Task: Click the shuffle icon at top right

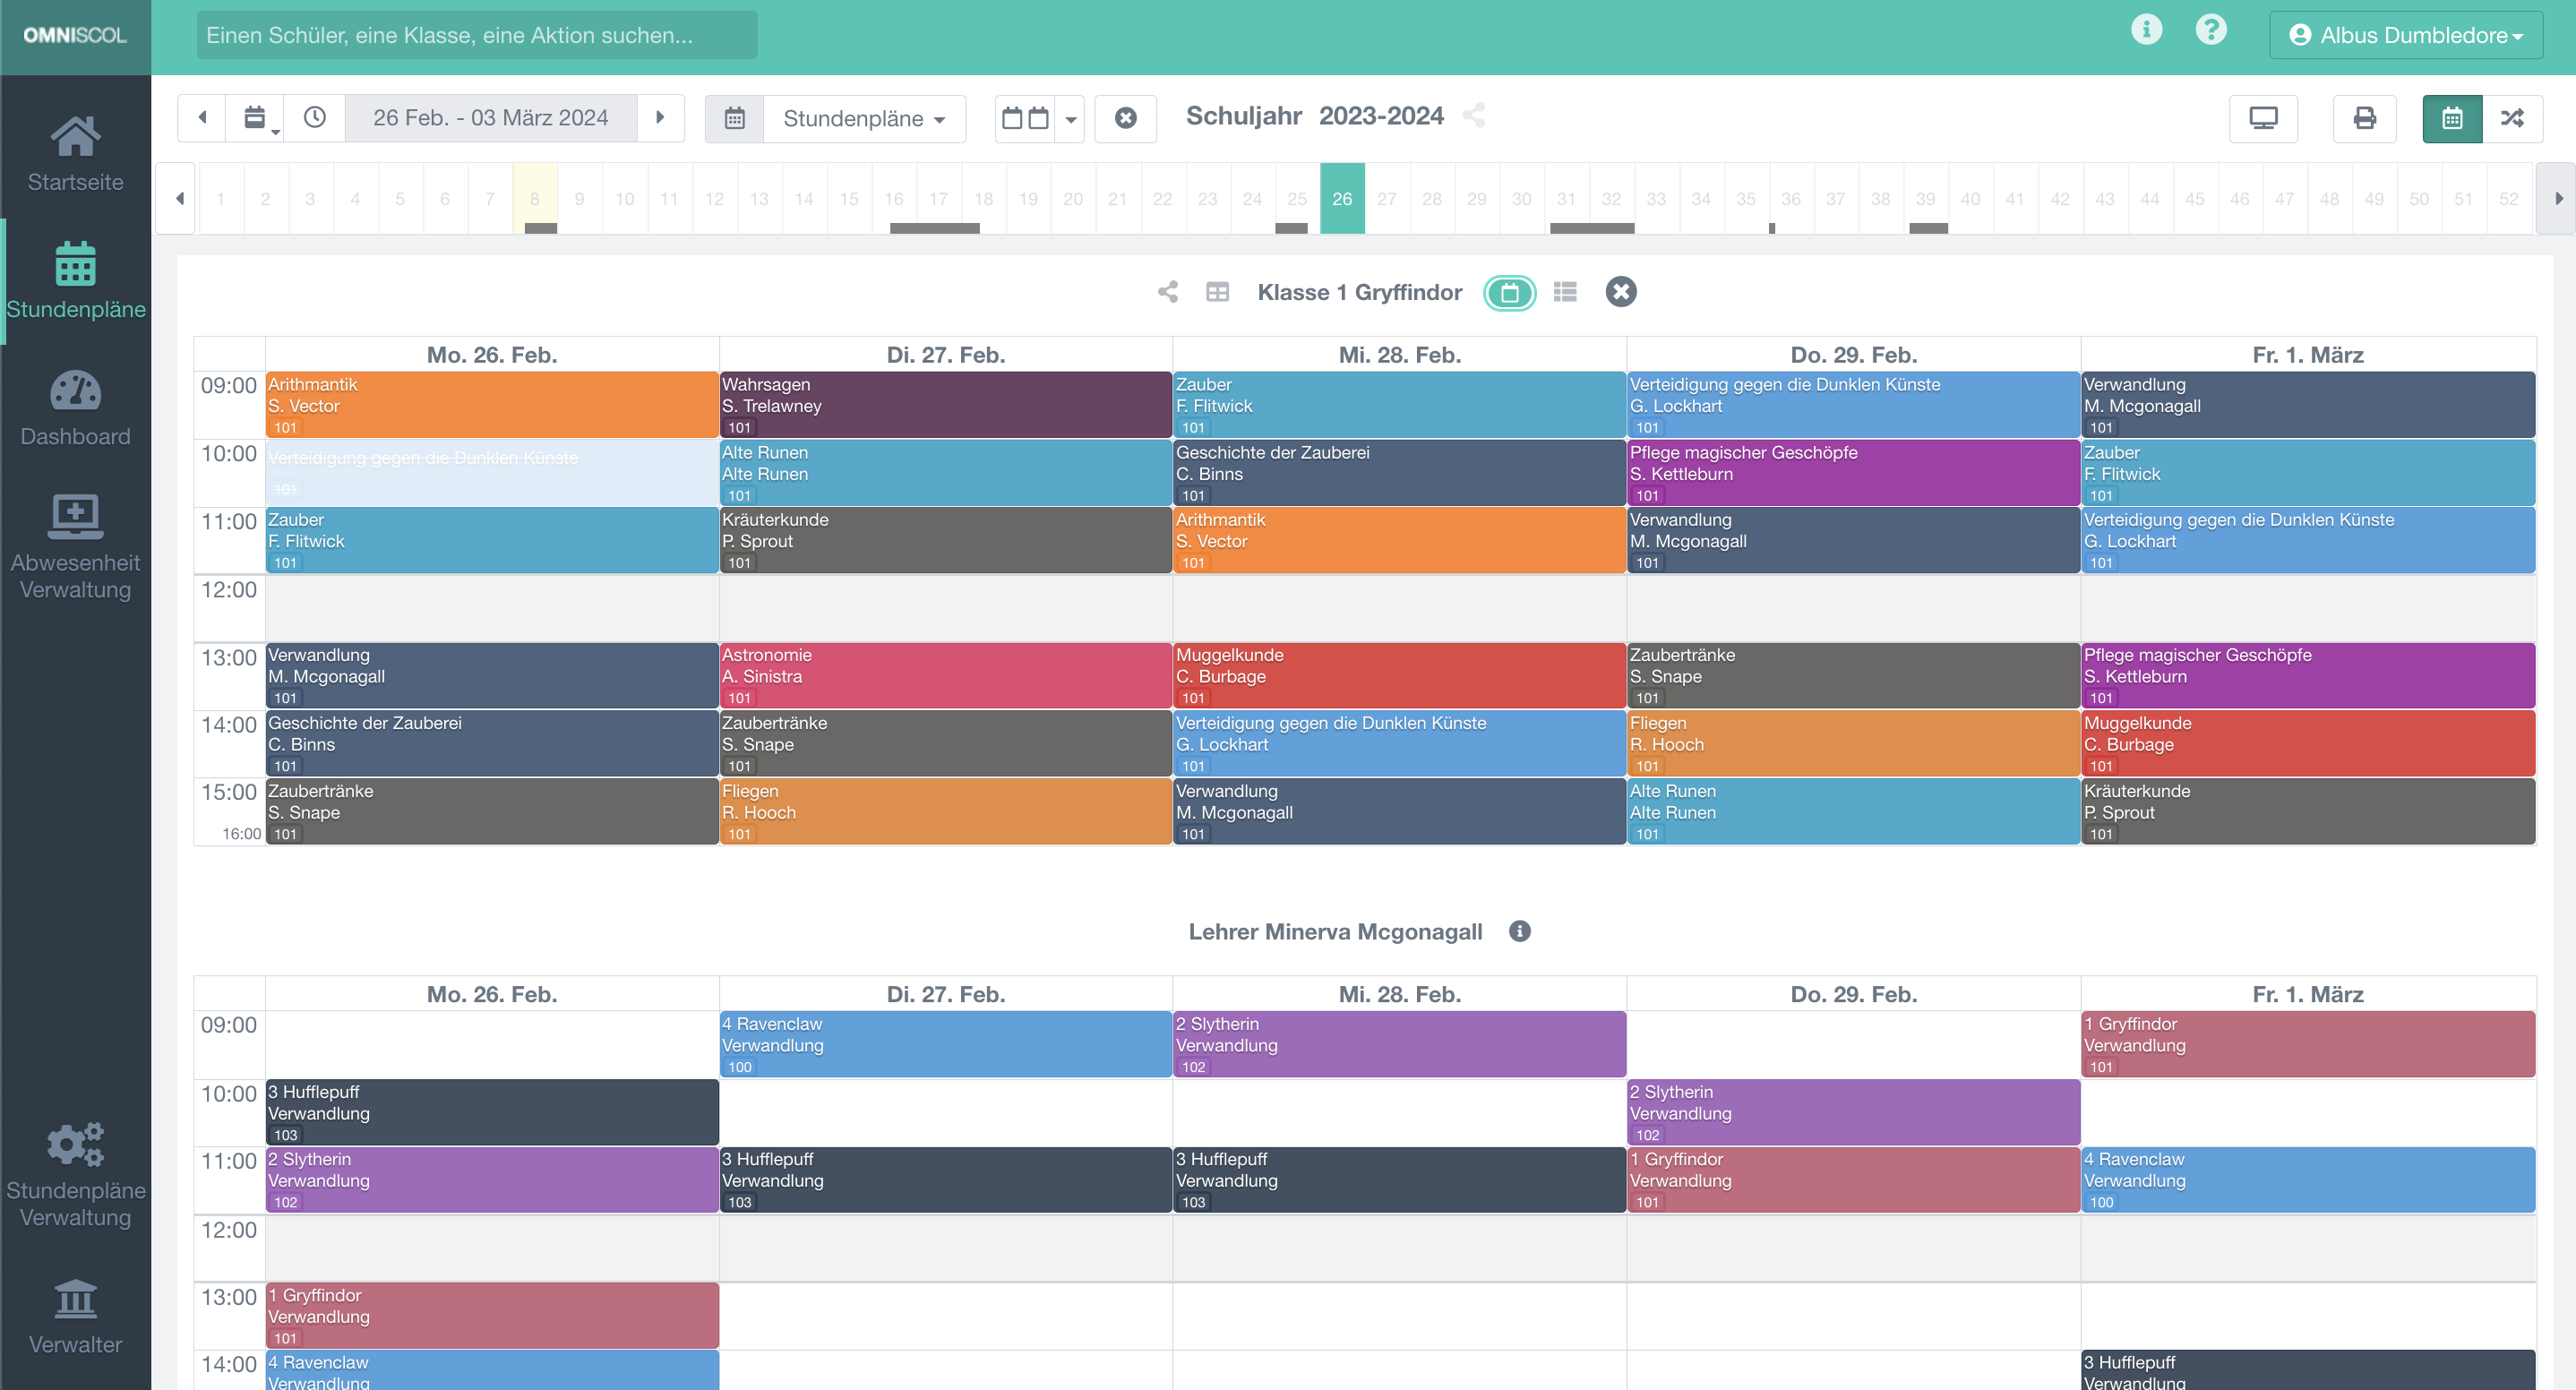Action: [x=2512, y=118]
